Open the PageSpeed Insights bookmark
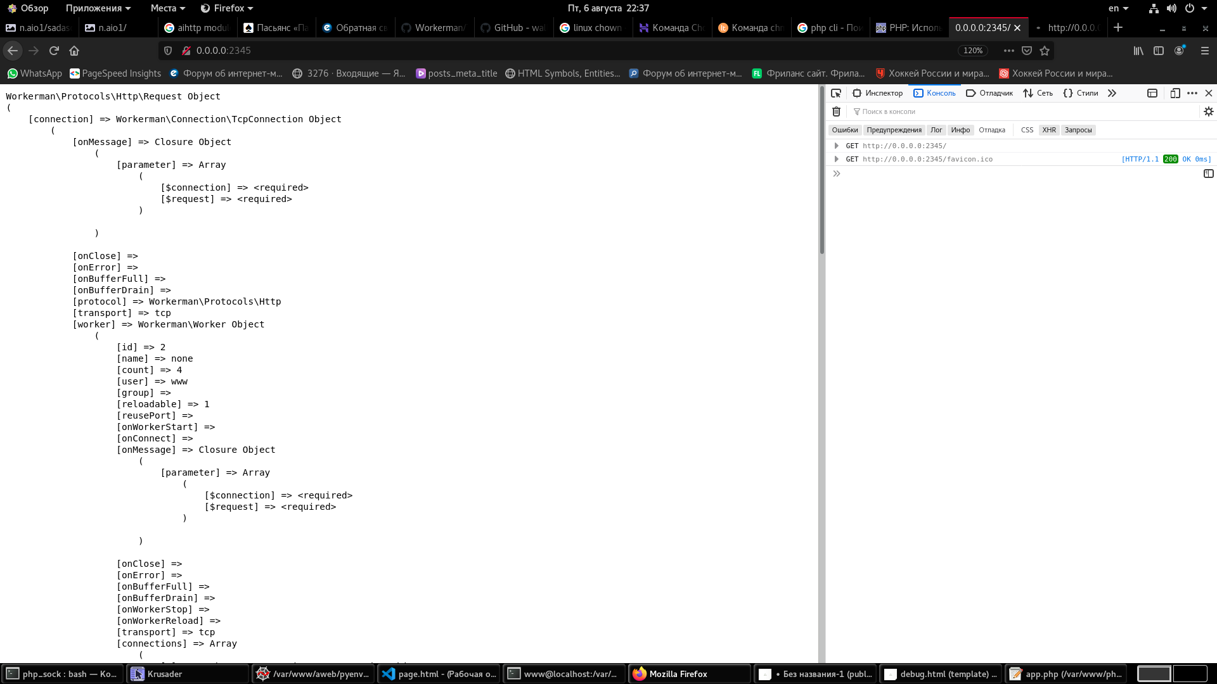1217x684 pixels. 115,73
